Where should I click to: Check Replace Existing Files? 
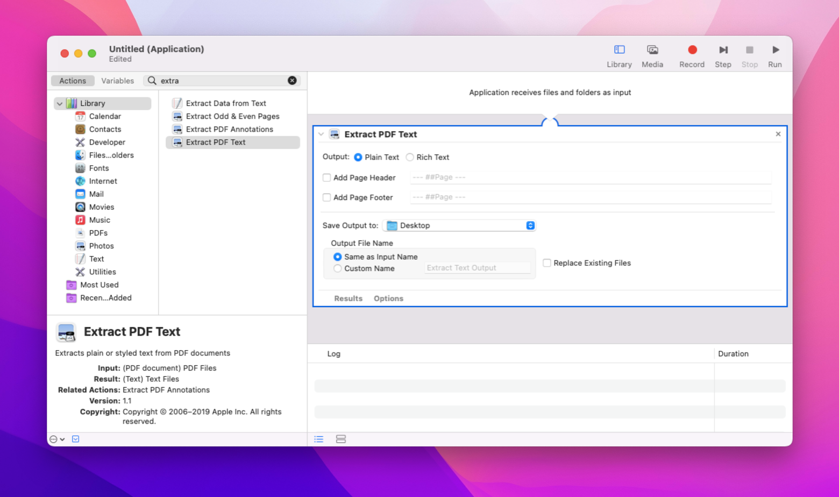547,263
